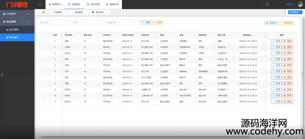
Task: Tick the checkbox for row 8
Action: [44, 83]
